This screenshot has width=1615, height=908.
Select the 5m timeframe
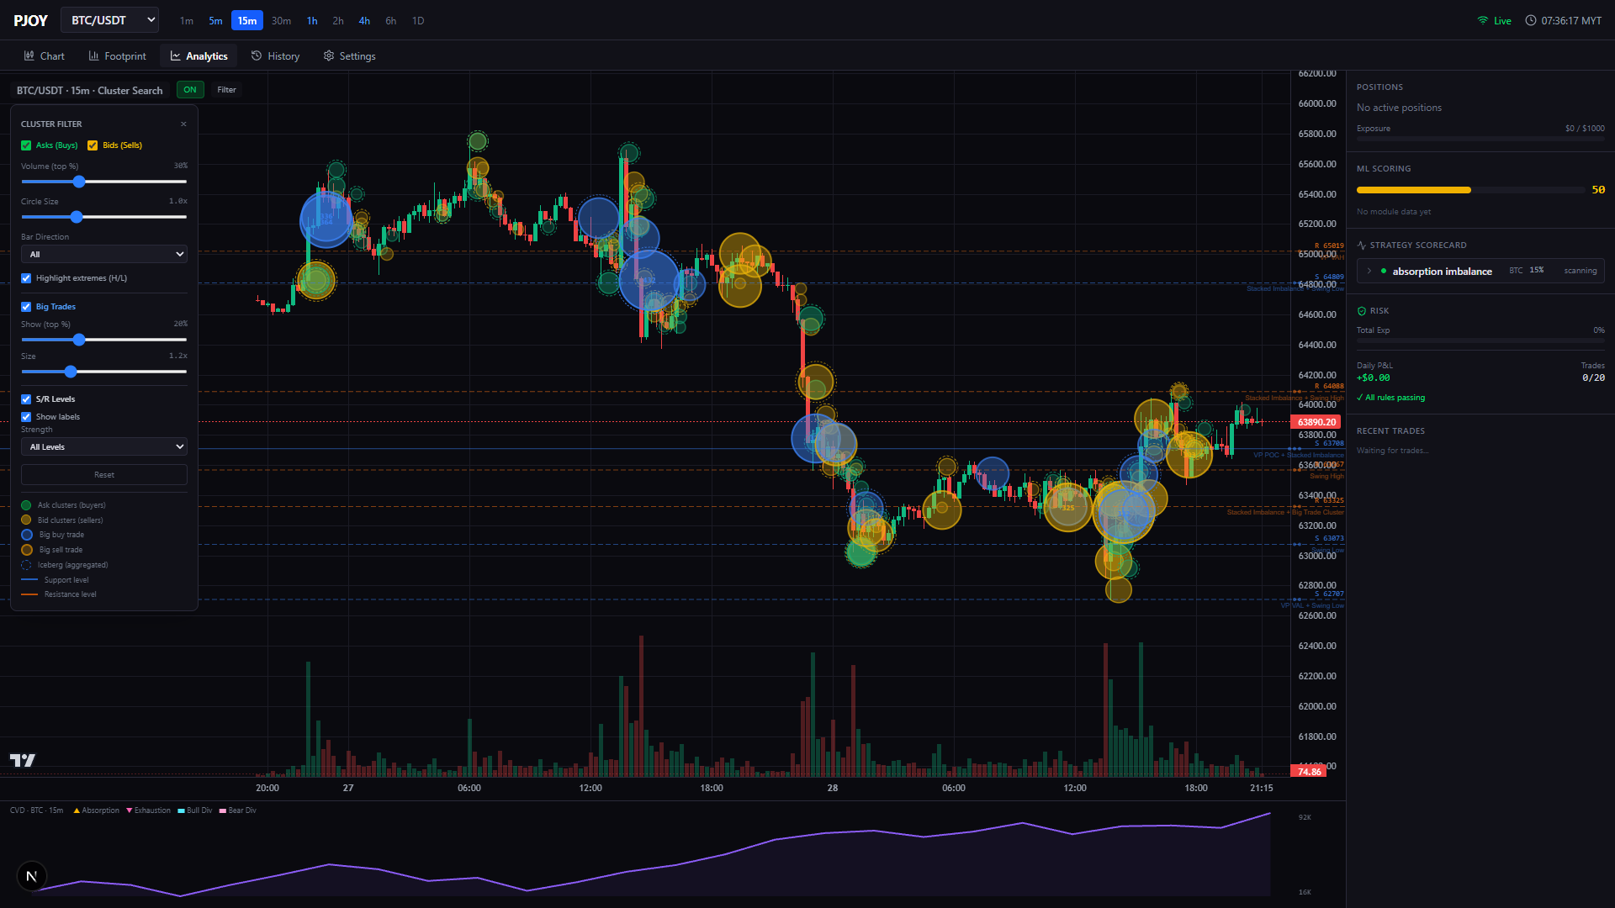(x=216, y=20)
